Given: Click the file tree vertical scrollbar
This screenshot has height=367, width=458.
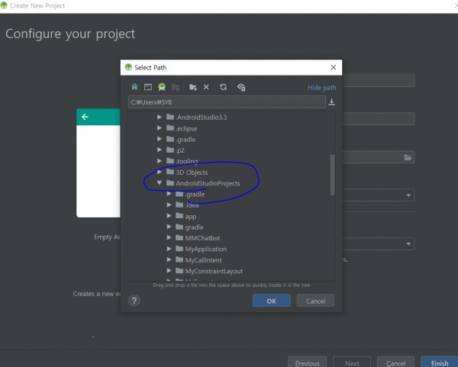Looking at the screenshot, I should click(332, 175).
